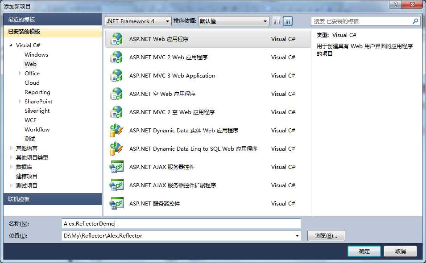Select the ASP.NET Web 应用程序 template icon
The image size is (426, 263).
pos(116,39)
